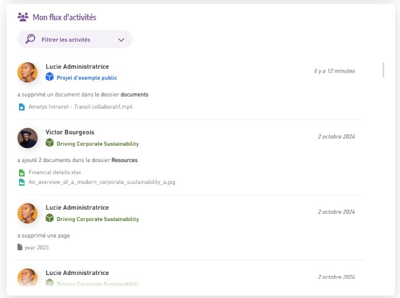The width and height of the screenshot is (400, 298).
Task: Expand the Filtrer les activités chevron
Action: click(x=121, y=40)
